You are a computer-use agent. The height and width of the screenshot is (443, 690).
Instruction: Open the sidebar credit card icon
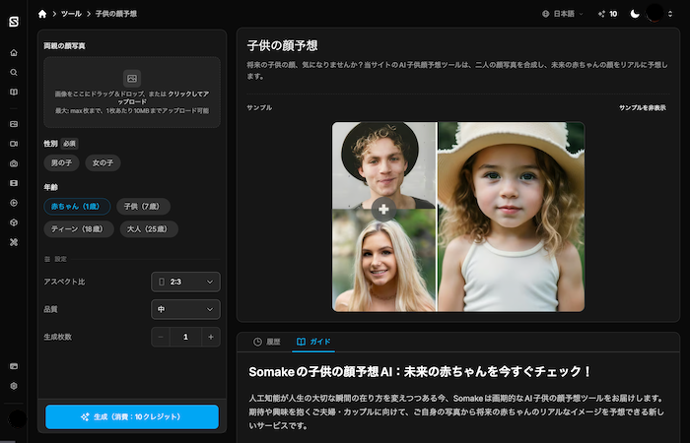click(14, 366)
